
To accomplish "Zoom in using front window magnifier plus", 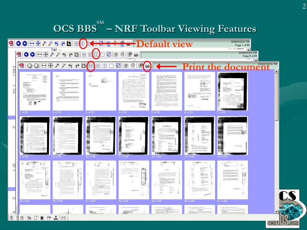I will [57, 66].
